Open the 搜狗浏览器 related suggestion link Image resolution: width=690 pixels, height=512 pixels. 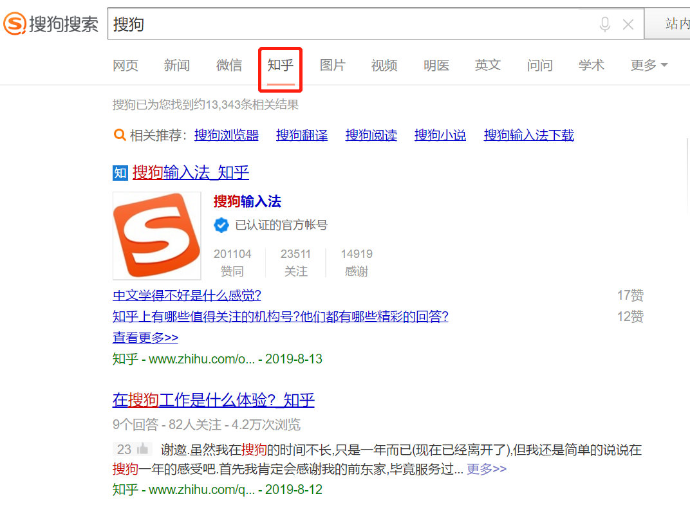pos(227,135)
